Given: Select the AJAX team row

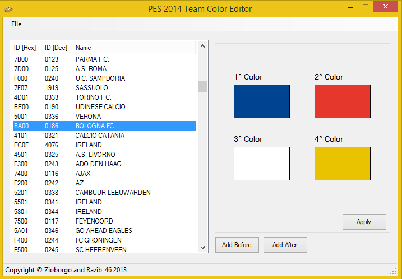Looking at the screenshot, I should point(83,174).
